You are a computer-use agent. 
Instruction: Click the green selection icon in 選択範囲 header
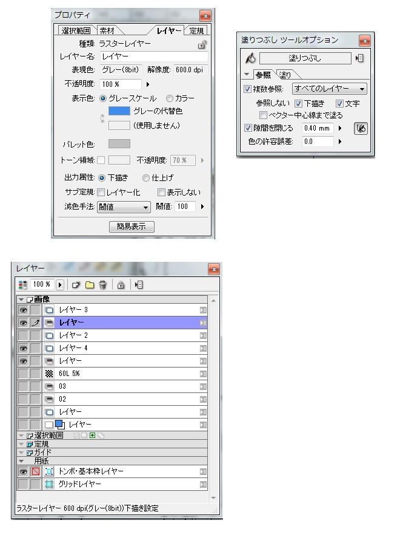point(92,436)
